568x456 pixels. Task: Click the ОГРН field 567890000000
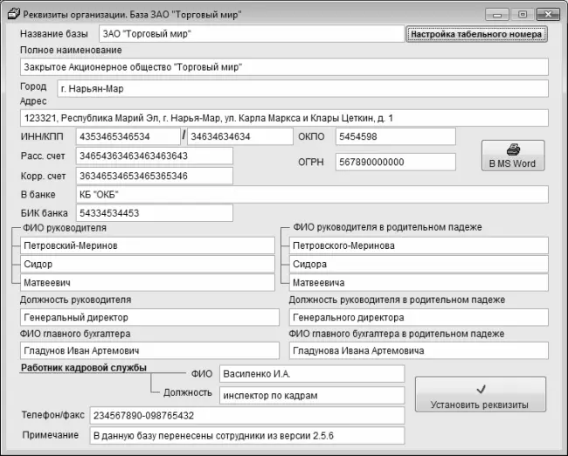(x=396, y=162)
